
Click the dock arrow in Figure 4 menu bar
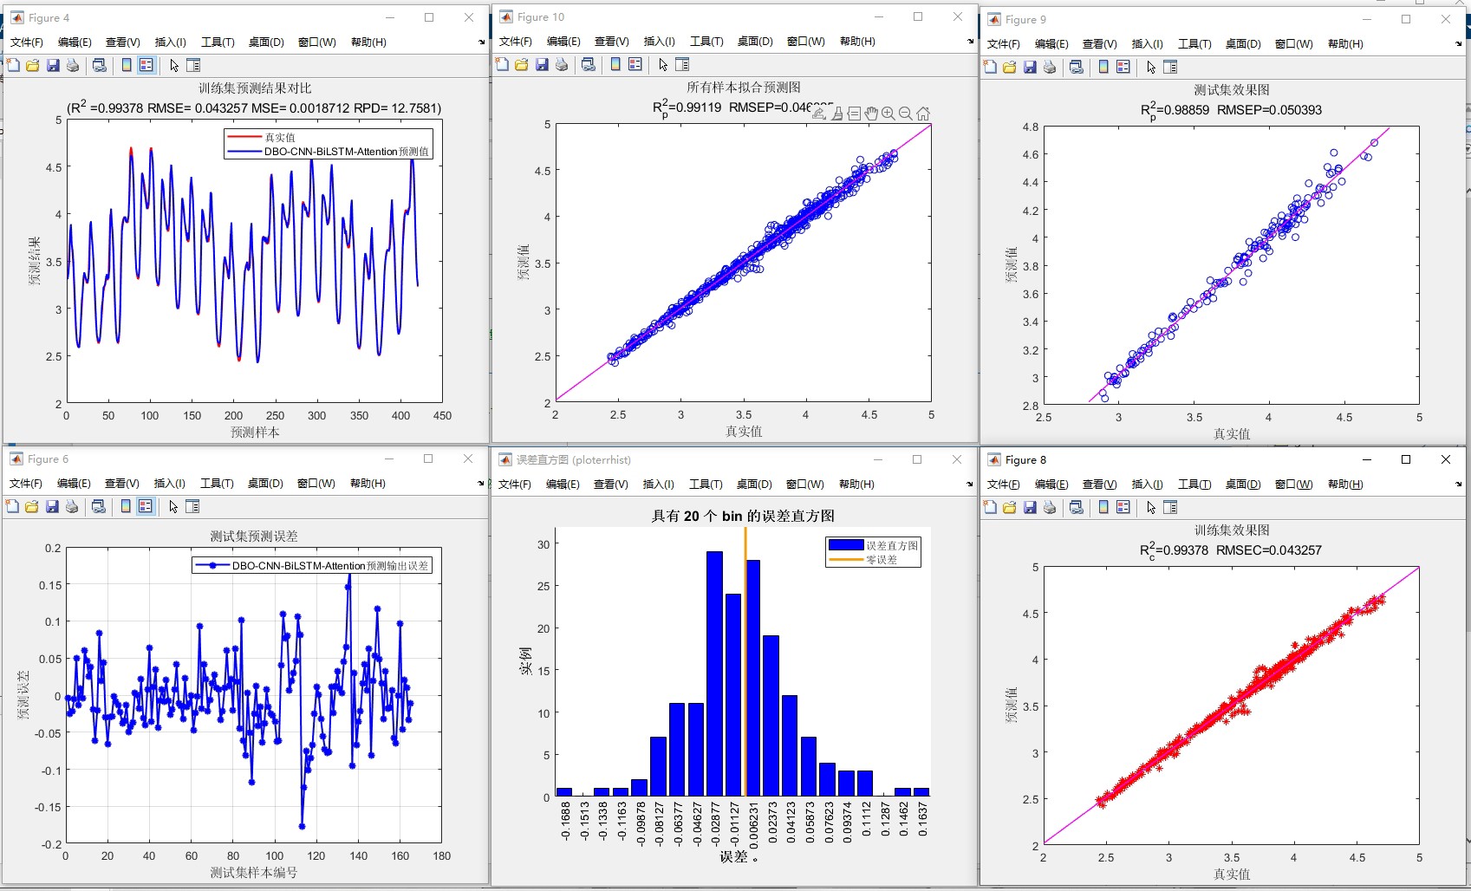[x=481, y=42]
